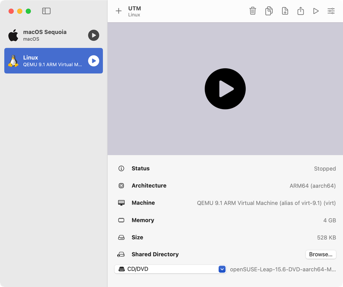The image size is (343, 287).
Task: Click the Tux penguin icon for Linux
Action: 13,61
